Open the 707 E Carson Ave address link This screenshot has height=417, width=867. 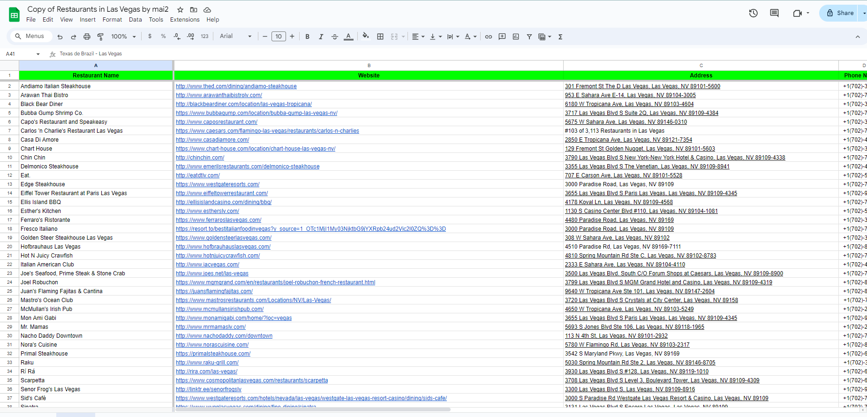pyautogui.click(x=624, y=175)
